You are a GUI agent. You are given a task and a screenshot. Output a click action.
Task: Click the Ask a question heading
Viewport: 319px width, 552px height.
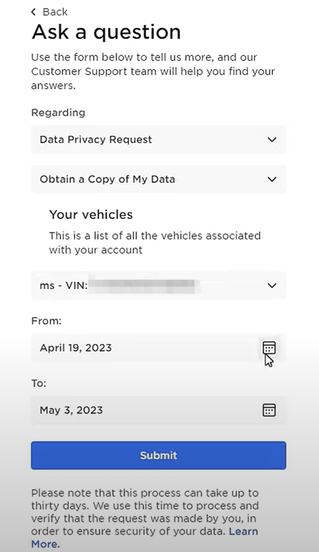[x=106, y=32]
